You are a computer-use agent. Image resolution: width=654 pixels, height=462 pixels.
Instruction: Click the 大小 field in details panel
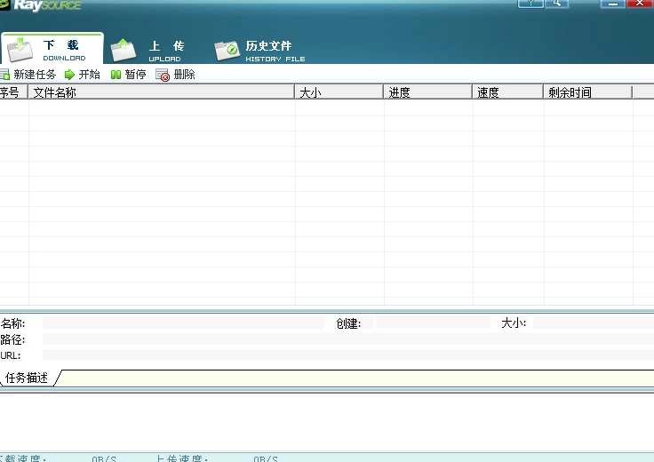pyautogui.click(x=594, y=323)
